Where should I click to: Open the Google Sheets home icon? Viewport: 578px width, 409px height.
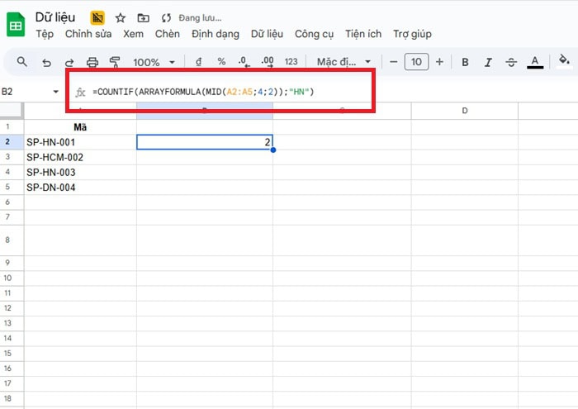coord(16,25)
